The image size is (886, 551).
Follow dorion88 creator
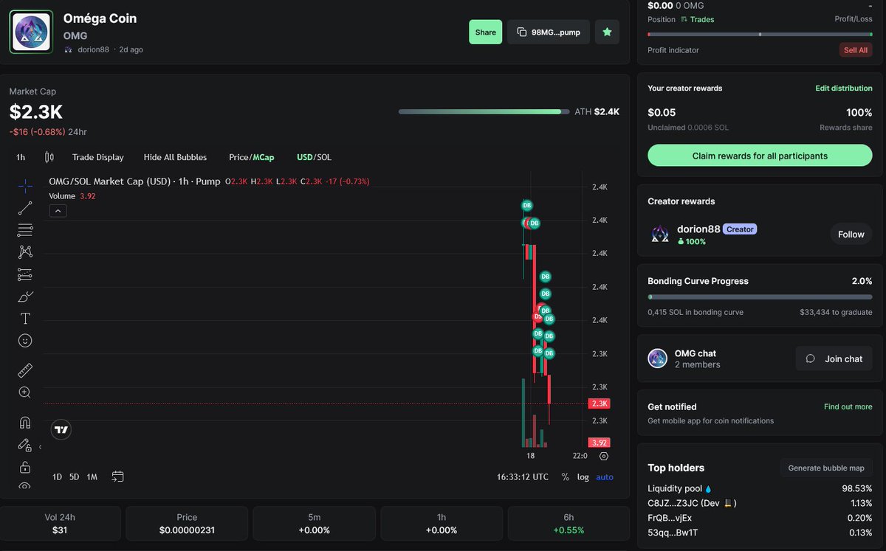(x=851, y=235)
